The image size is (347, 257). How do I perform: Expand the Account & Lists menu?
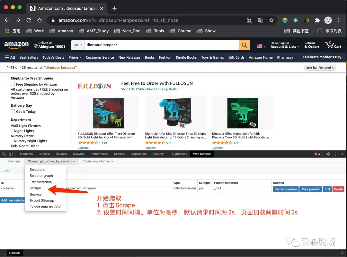coord(285,45)
